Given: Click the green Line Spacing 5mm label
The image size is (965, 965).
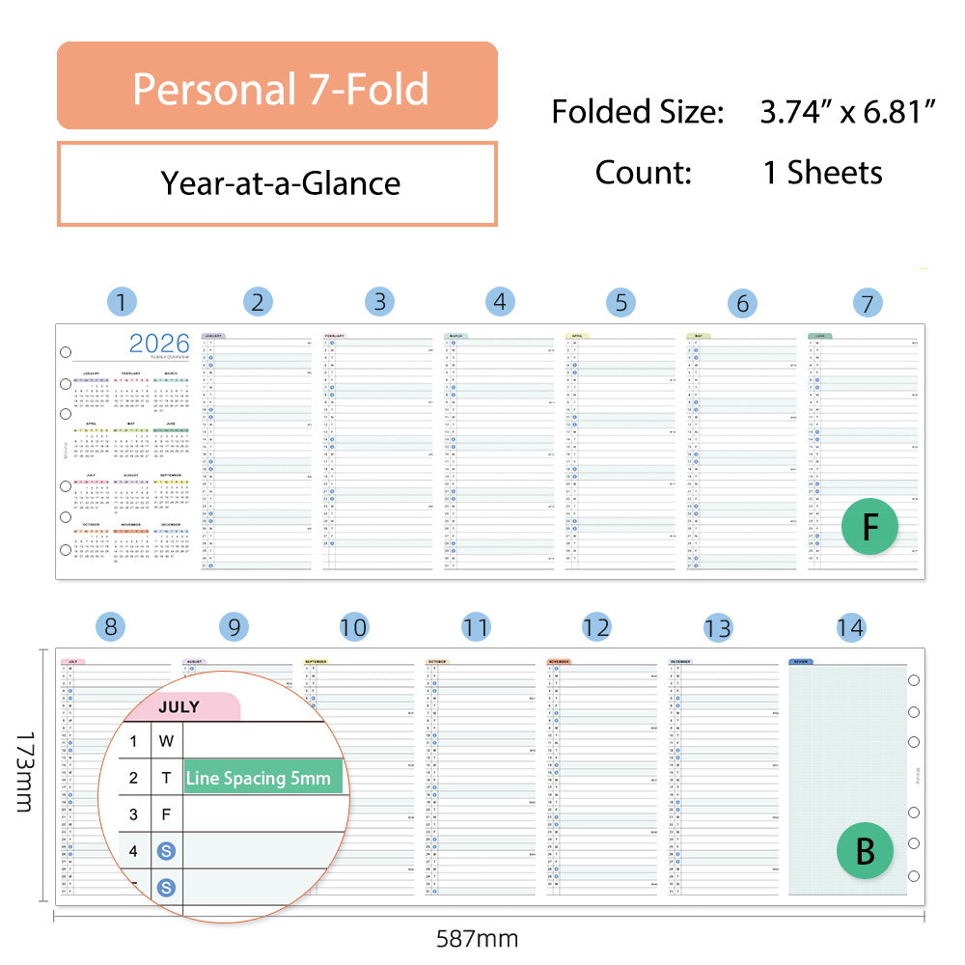Looking at the screenshot, I should click(262, 778).
